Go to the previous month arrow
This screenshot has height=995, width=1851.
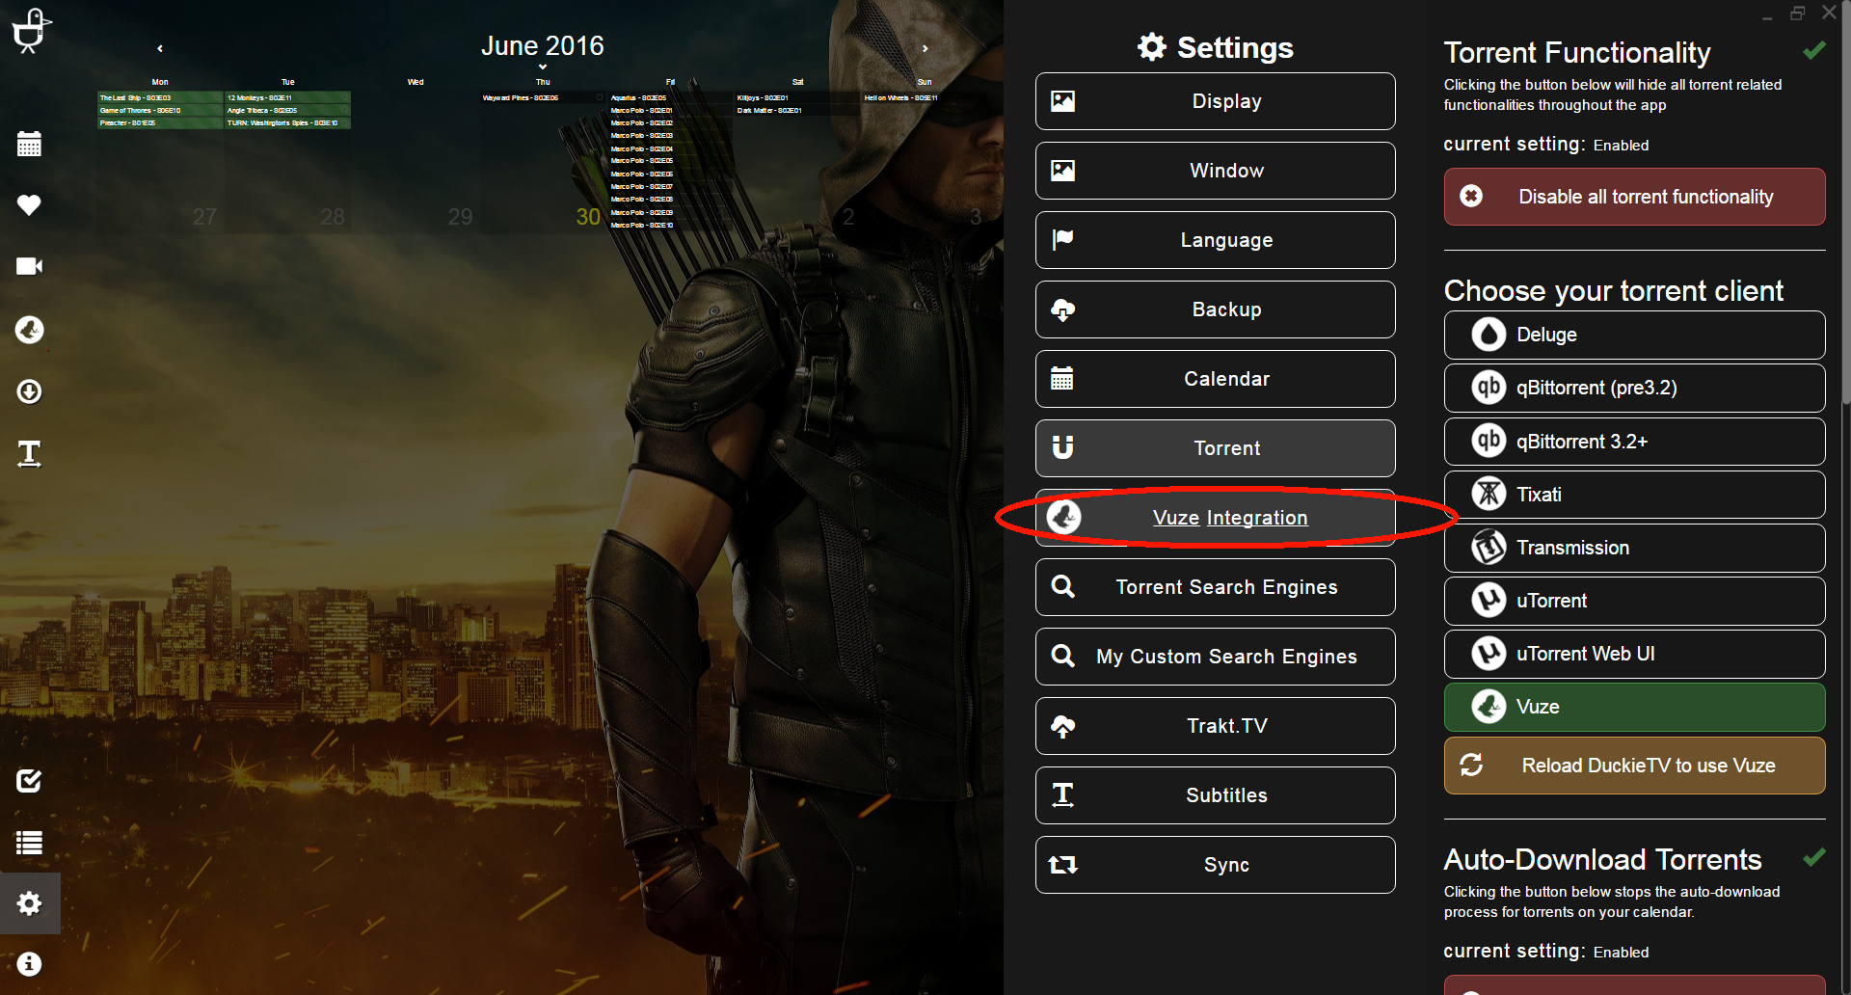[160, 48]
